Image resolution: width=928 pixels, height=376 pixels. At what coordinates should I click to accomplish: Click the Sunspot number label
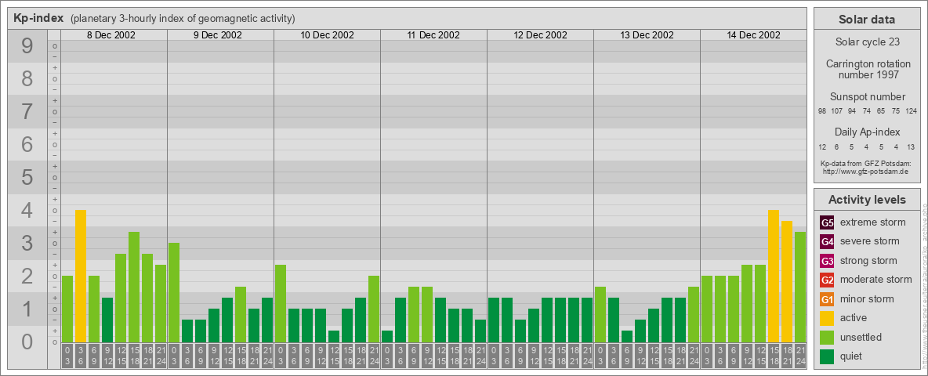tap(867, 96)
